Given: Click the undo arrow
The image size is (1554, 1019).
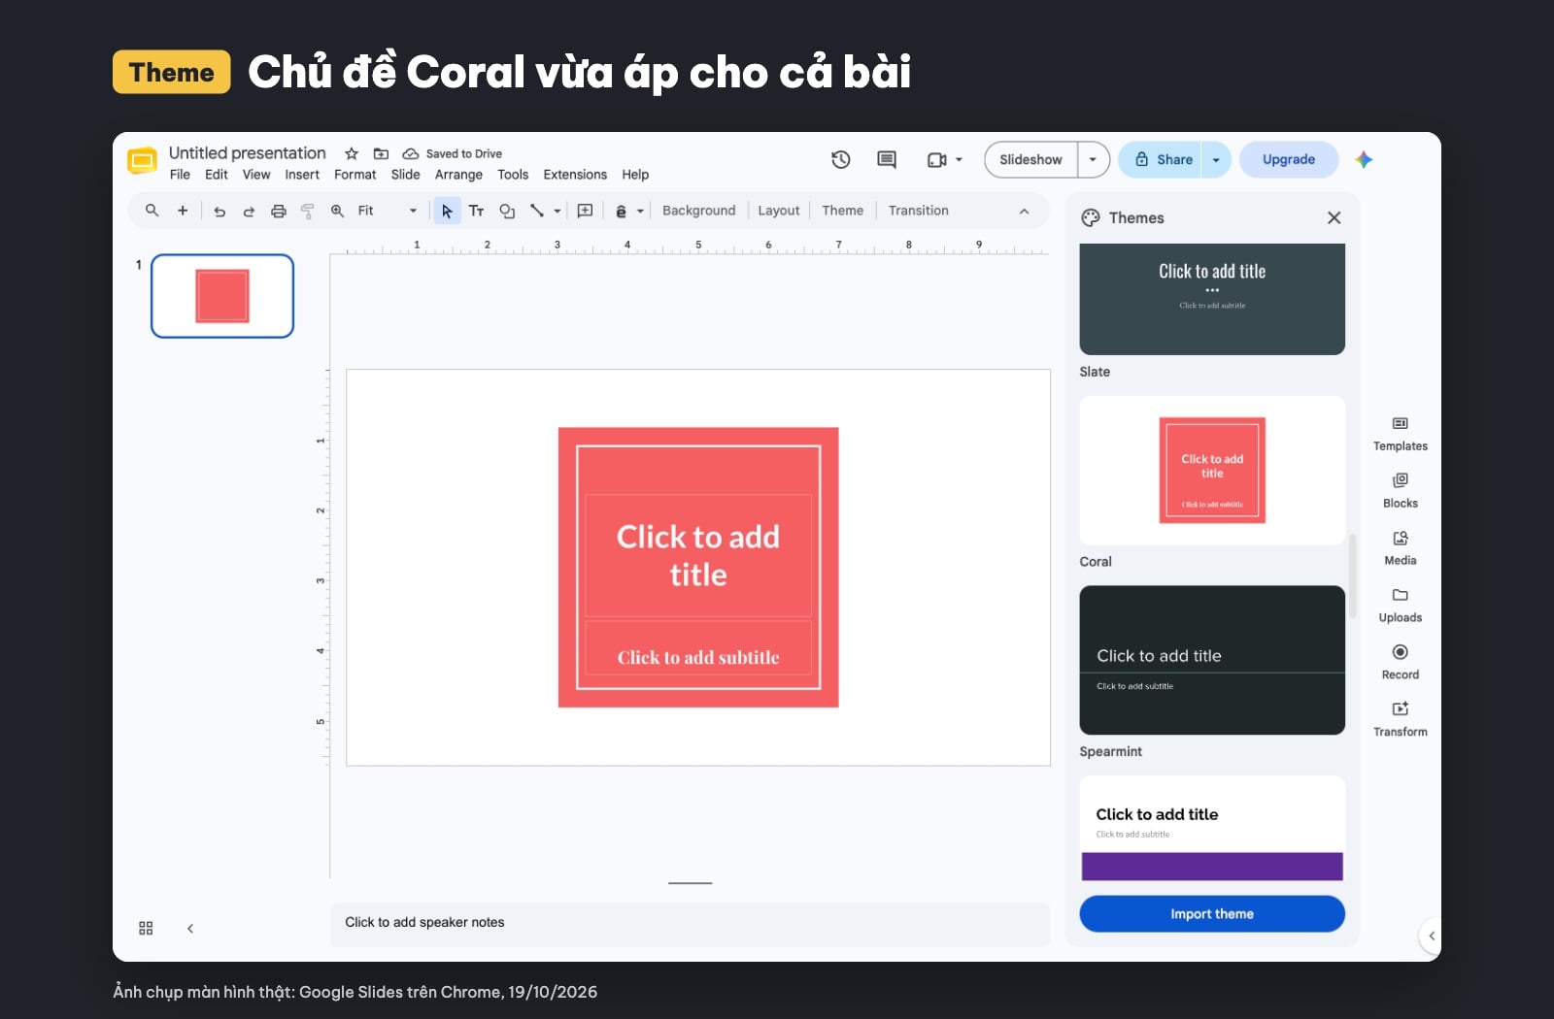Looking at the screenshot, I should [220, 211].
